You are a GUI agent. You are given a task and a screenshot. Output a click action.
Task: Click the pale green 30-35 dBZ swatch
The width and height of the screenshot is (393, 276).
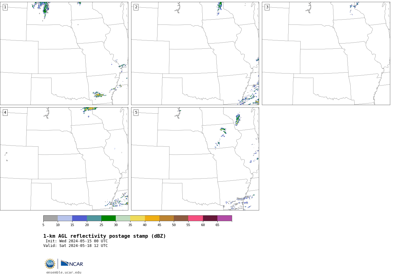click(123, 218)
